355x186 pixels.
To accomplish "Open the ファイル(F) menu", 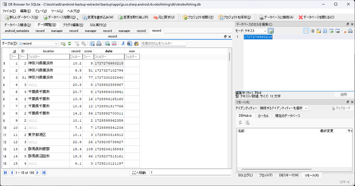I will pos(9,11).
